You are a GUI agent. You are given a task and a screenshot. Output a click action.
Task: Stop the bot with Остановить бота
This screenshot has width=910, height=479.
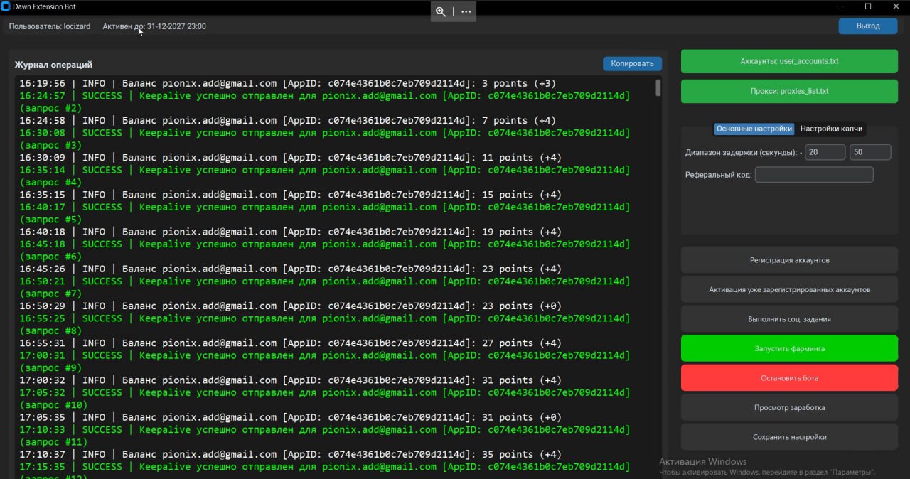coord(789,377)
